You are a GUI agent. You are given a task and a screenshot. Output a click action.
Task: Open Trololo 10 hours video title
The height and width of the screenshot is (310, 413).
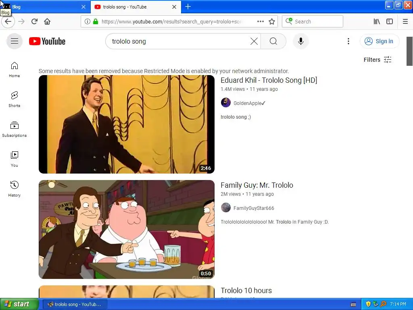pyautogui.click(x=246, y=290)
